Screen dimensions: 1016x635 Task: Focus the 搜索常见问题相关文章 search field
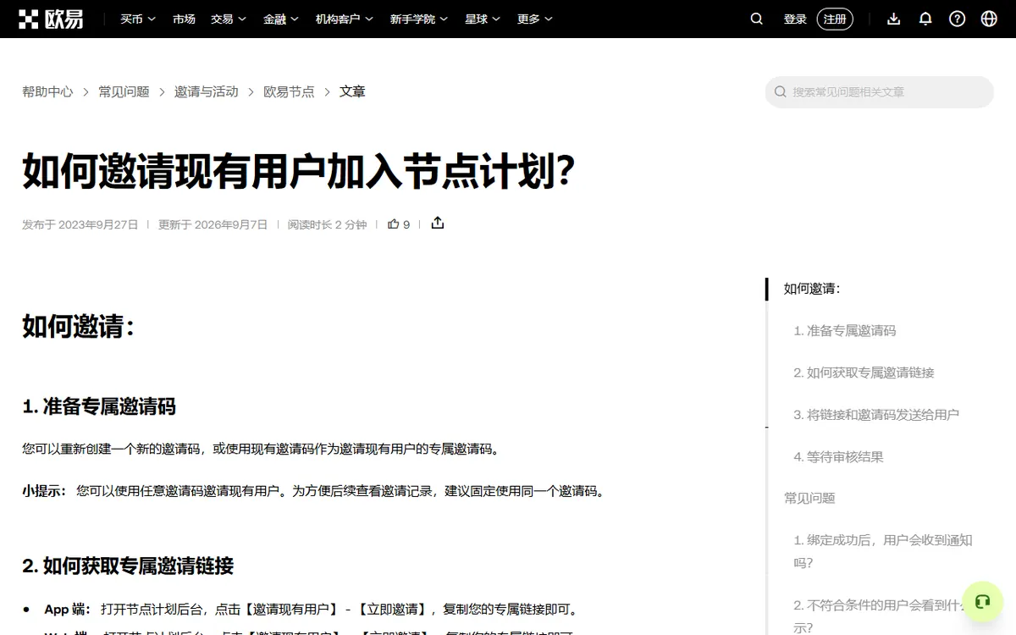click(x=880, y=91)
